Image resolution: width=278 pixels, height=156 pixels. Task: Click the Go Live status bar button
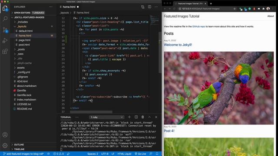click(140, 154)
